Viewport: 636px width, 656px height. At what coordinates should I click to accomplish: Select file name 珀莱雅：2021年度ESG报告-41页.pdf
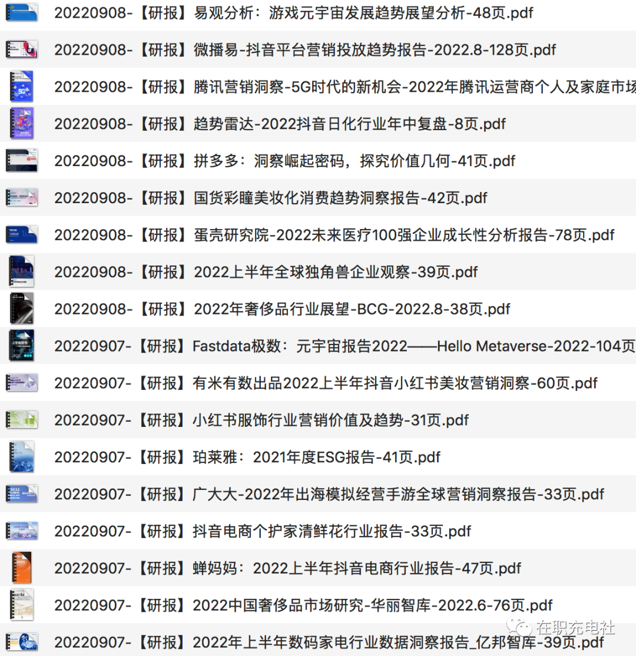click(x=247, y=458)
